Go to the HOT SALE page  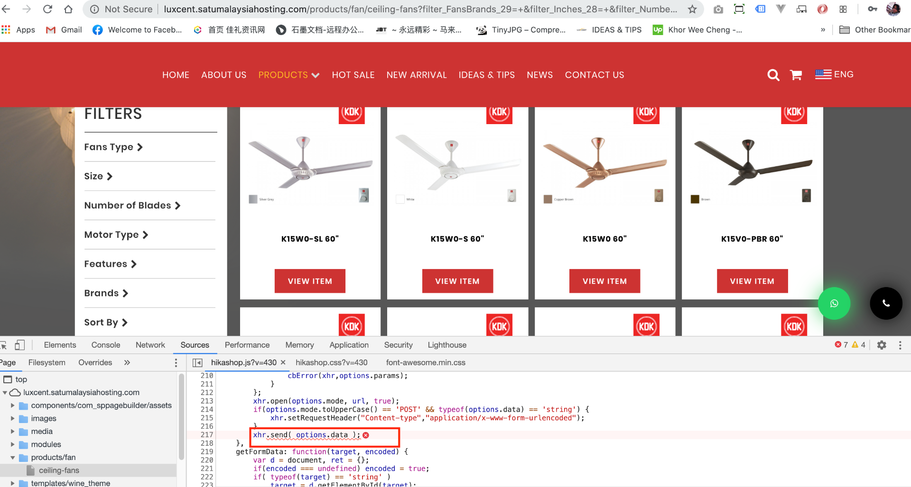(x=353, y=75)
